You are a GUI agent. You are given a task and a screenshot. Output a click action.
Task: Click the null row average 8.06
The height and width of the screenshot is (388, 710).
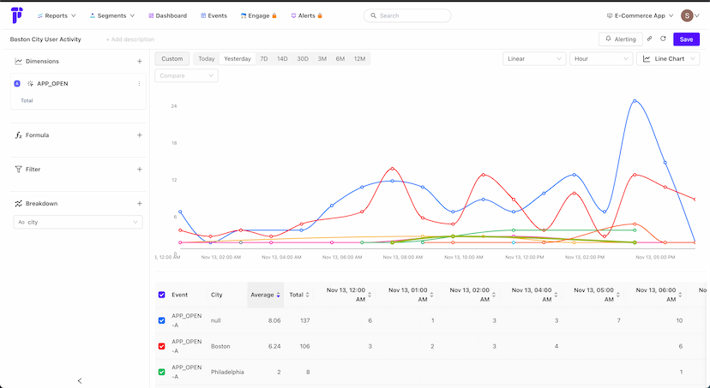[x=274, y=320]
